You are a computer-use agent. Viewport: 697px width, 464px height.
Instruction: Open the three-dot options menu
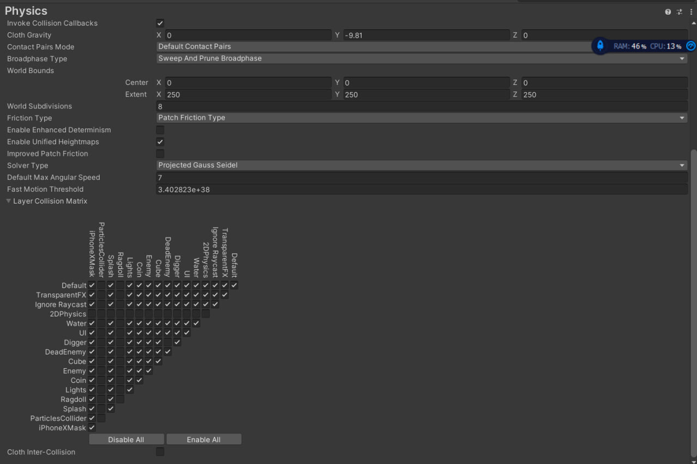pos(690,11)
